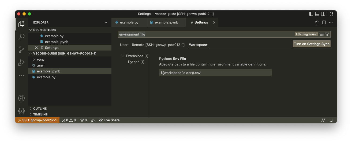Open Customize Layout icon in title bar
This screenshot has width=352, height=143.
331,14
